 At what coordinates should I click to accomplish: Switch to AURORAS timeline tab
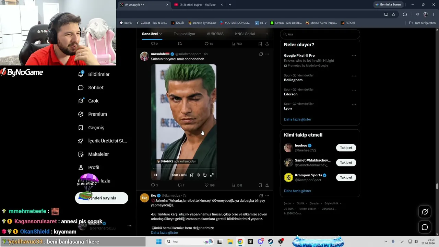(x=215, y=34)
